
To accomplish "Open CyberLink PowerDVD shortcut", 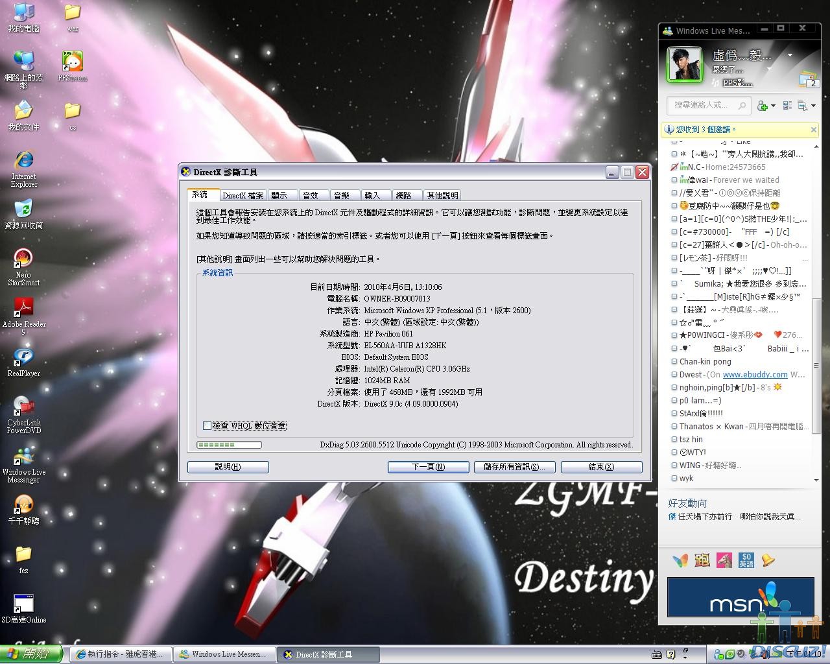I will 24,415.
